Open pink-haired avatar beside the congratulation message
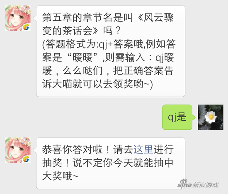Image resolution: width=228 pixels, height=194 pixels. (x=18, y=150)
